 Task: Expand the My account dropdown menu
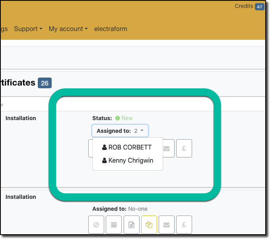pyautogui.click(x=68, y=29)
